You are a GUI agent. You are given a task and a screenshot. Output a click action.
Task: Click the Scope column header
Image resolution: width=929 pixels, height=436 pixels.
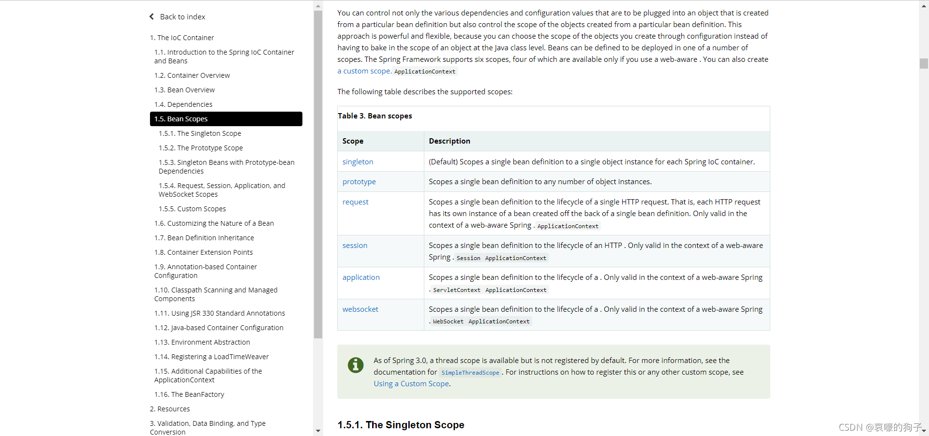(353, 141)
